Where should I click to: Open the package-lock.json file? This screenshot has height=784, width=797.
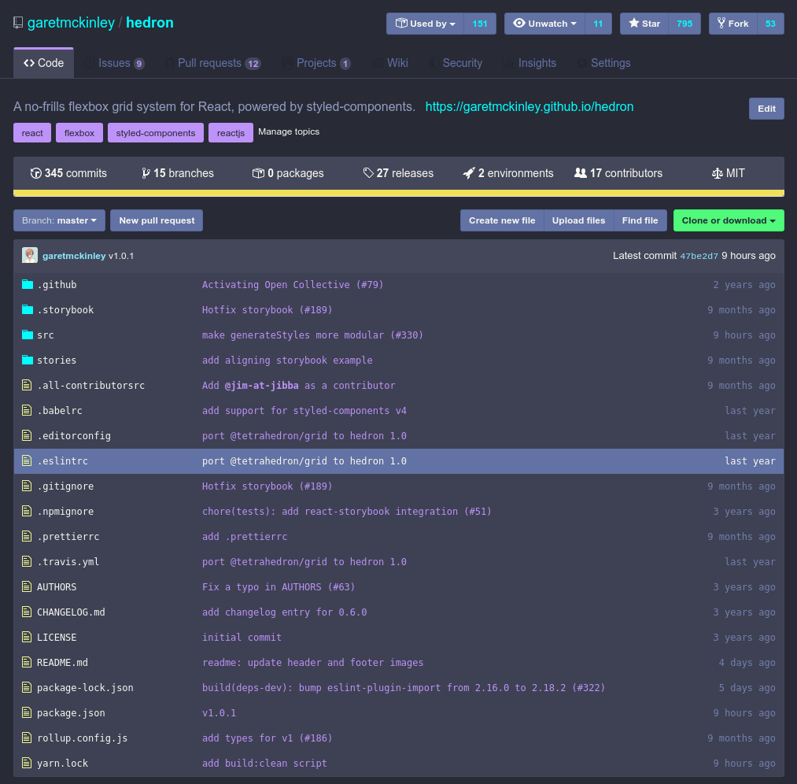coord(86,687)
